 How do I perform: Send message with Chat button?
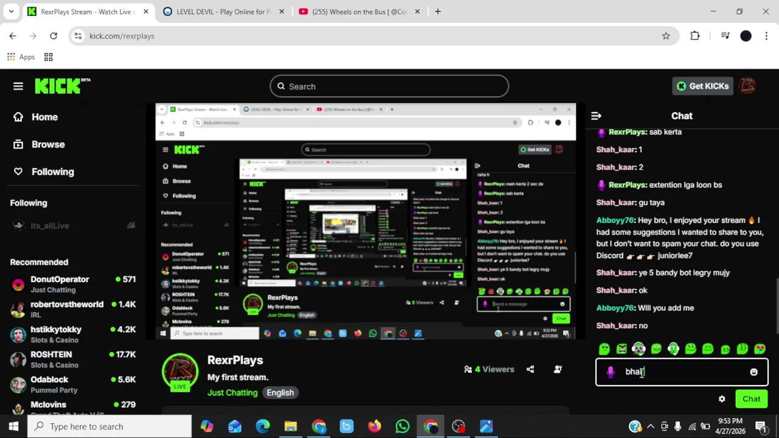(x=751, y=399)
